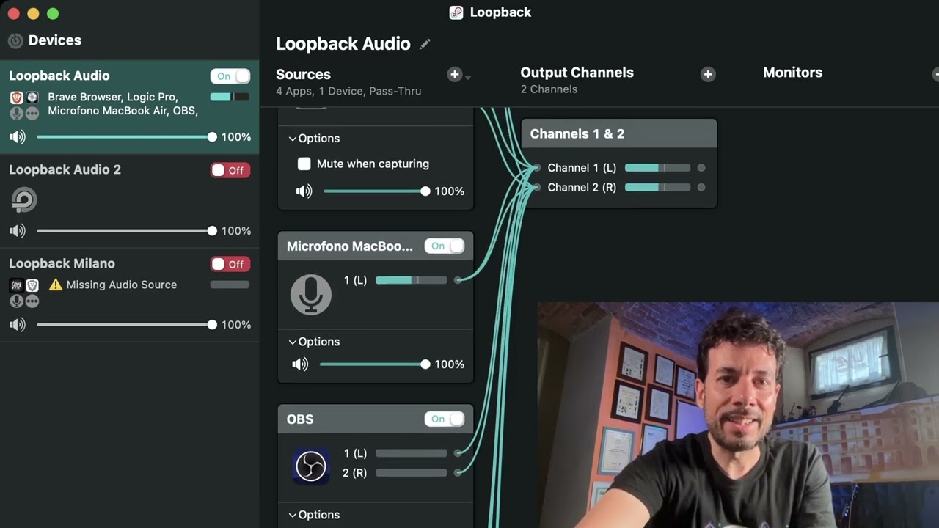The image size is (939, 528).
Task: Click the speaker icon in Microfono MacBook options
Action: tap(300, 364)
